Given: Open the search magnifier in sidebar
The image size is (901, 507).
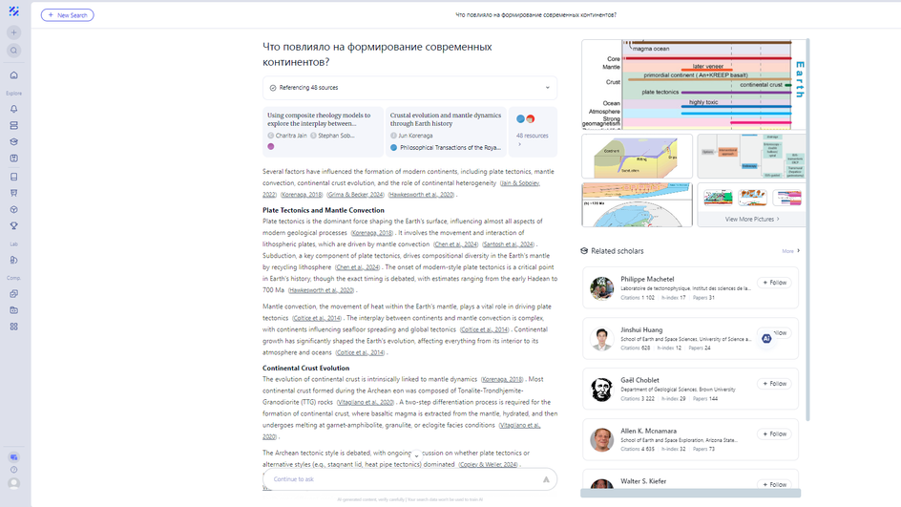Looking at the screenshot, I should coord(13,51).
